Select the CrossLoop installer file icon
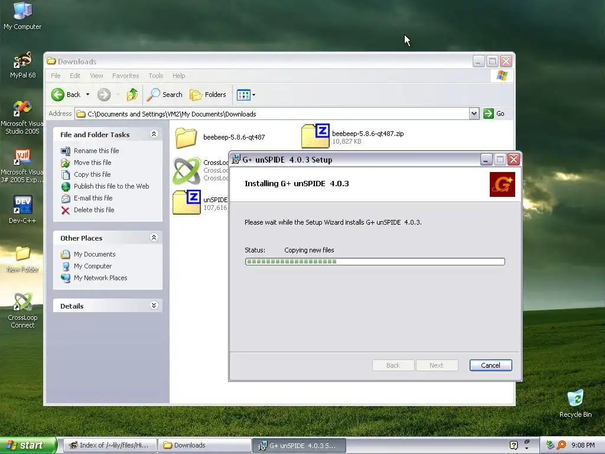The width and height of the screenshot is (605, 454). point(187,171)
